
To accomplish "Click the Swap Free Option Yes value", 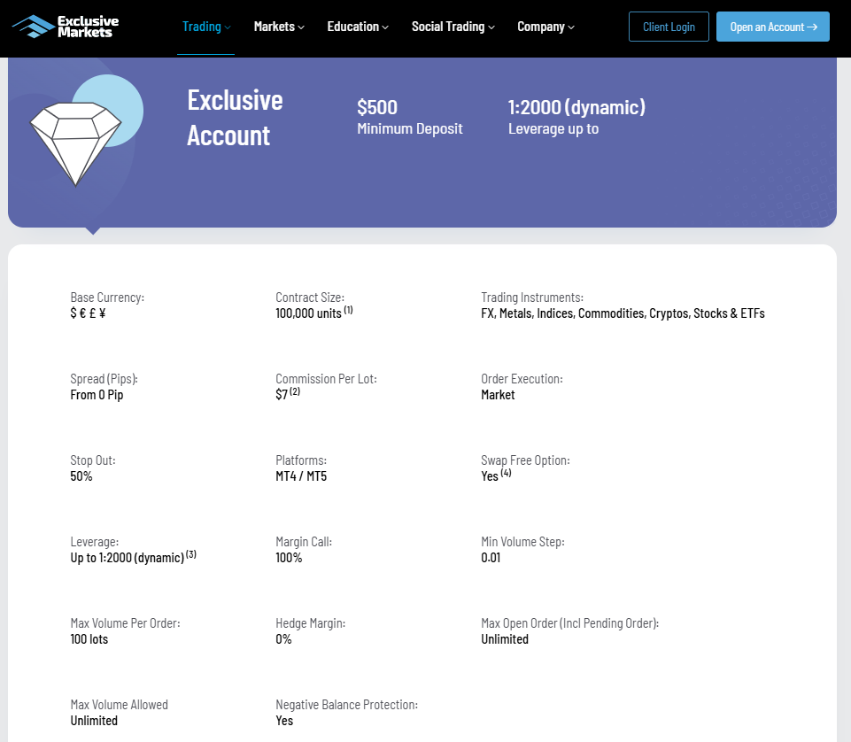I will pyautogui.click(x=490, y=476).
